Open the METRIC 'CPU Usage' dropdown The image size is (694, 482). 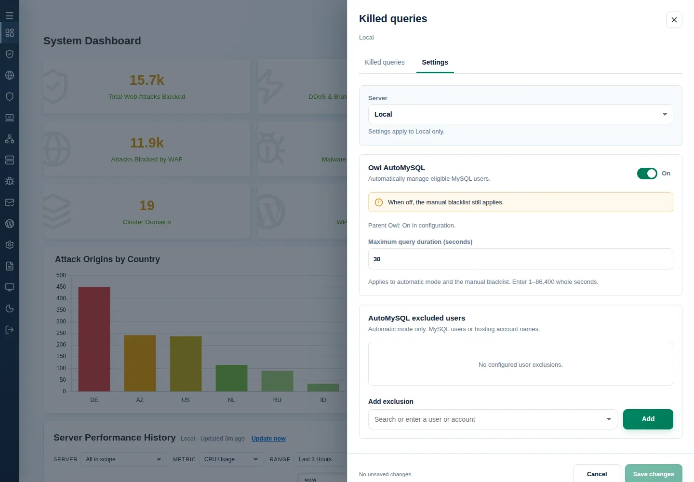(x=231, y=459)
